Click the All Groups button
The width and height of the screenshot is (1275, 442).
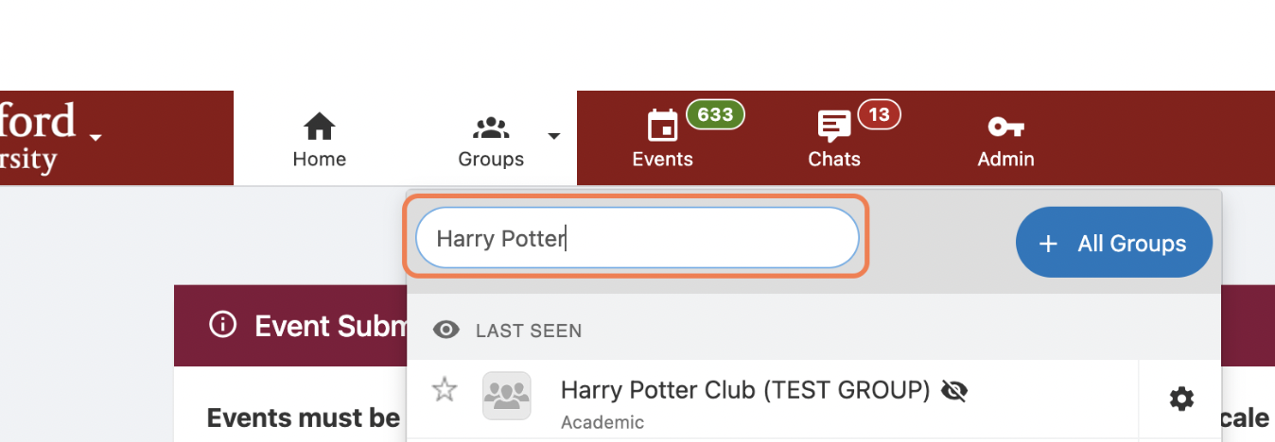(x=1113, y=244)
